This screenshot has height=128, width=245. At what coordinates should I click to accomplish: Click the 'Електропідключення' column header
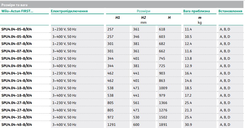pyautogui.click(x=69, y=11)
